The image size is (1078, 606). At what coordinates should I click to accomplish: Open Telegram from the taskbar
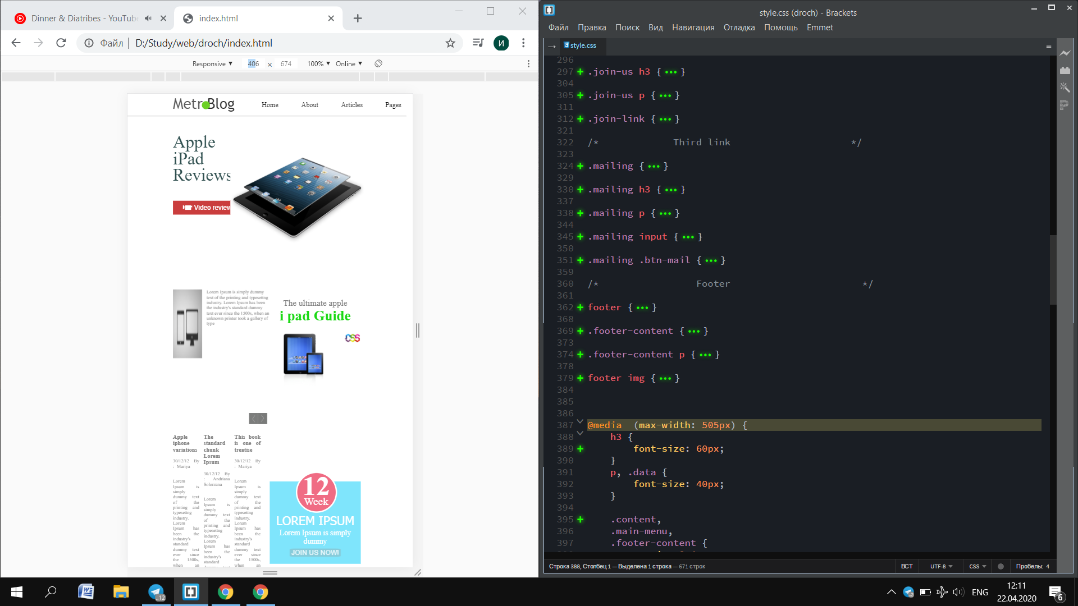click(156, 592)
